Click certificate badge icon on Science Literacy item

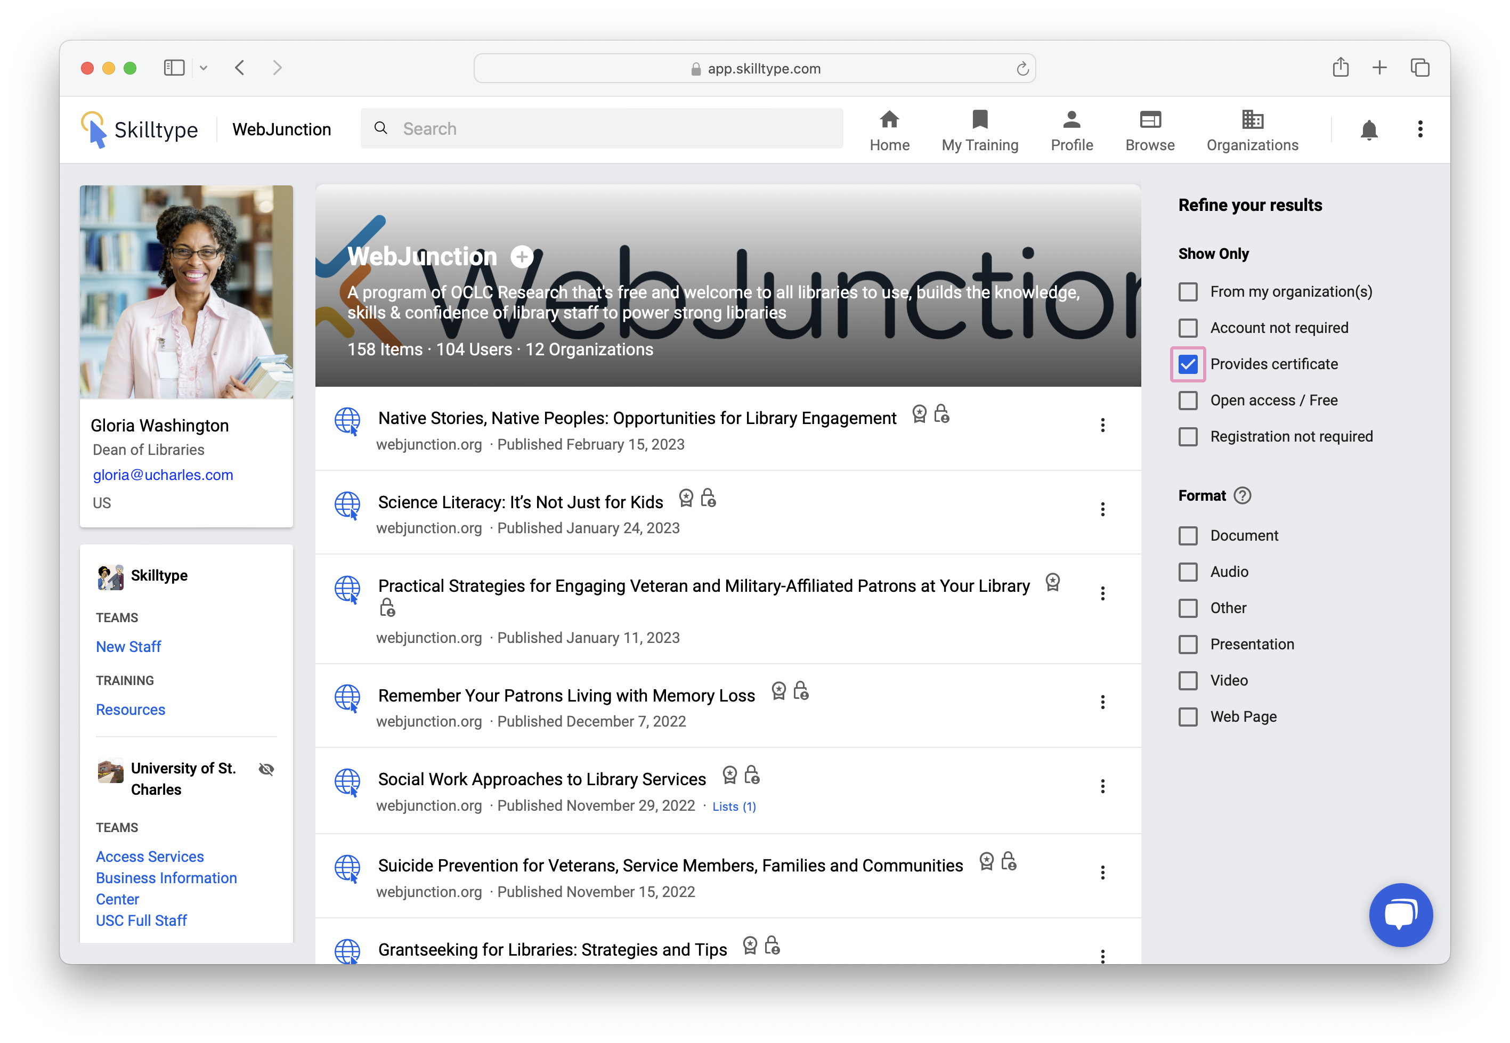[686, 498]
